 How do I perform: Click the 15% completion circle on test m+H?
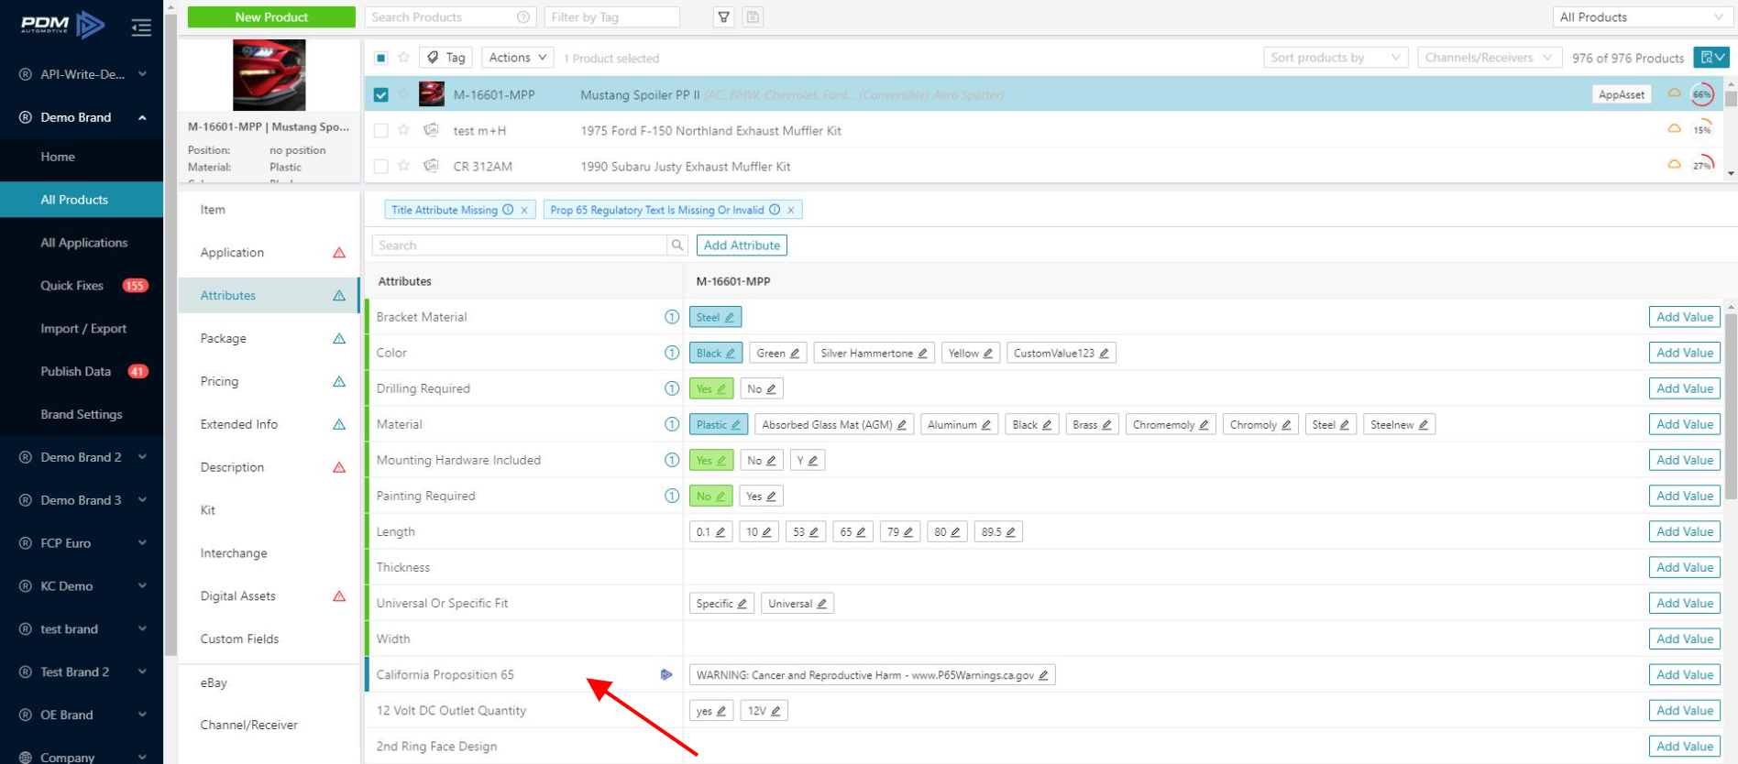click(x=1702, y=130)
